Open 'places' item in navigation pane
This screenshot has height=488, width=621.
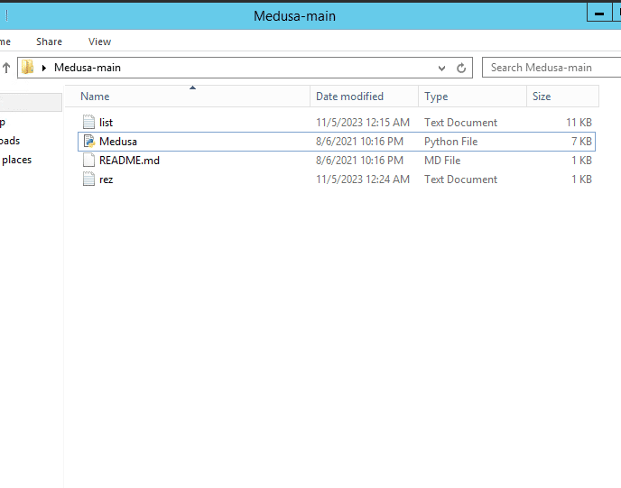[16, 160]
